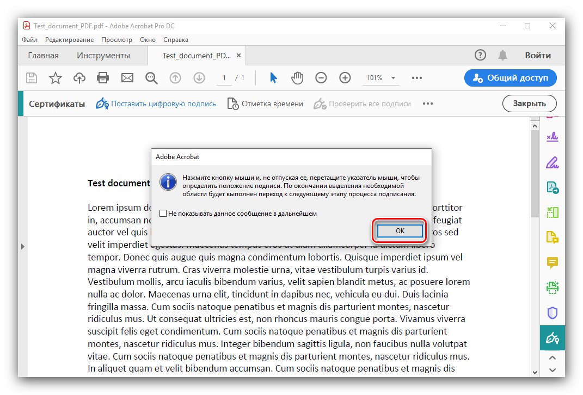Viewport: 583px width, 395px height.
Task: Open the notifications bell
Action: pos(502,55)
